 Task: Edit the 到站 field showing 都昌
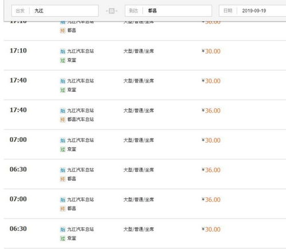point(168,11)
